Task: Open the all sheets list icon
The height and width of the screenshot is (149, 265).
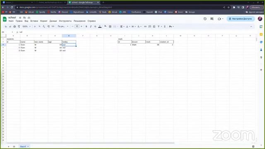Action: coord(14,147)
